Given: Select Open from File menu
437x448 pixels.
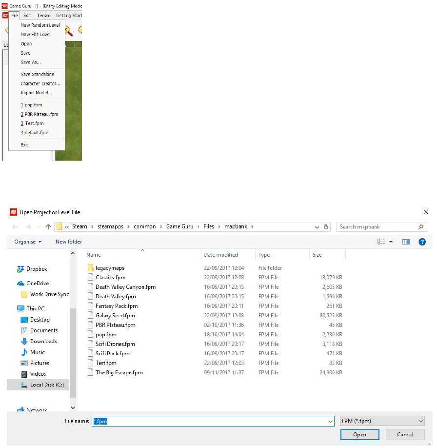Looking at the screenshot, I should tap(26, 44).
